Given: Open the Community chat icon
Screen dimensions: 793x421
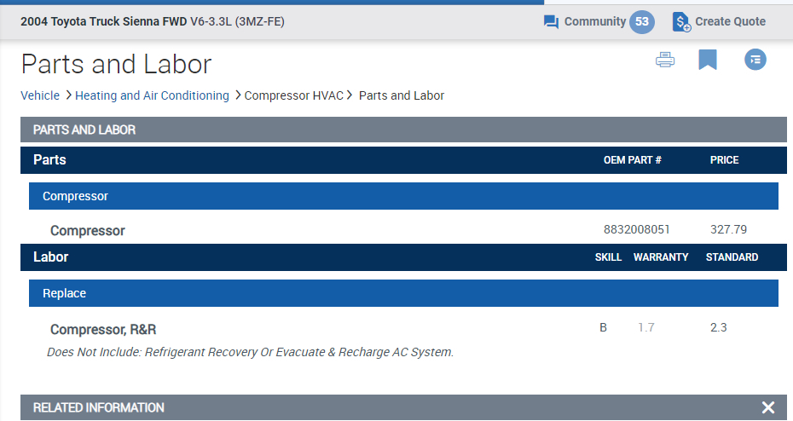Looking at the screenshot, I should pyautogui.click(x=551, y=22).
